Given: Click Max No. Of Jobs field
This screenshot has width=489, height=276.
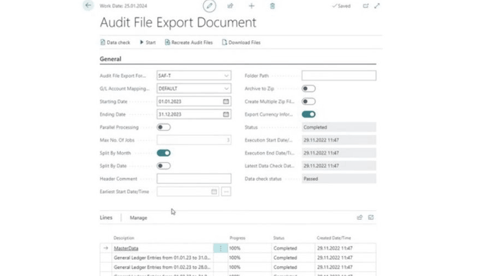Looking at the screenshot, I should click(x=194, y=140).
